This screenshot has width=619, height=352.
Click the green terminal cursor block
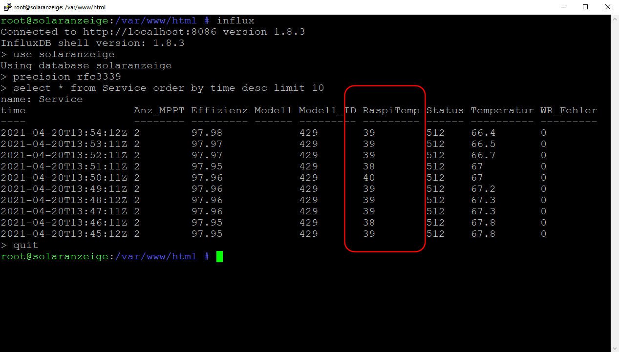point(219,257)
